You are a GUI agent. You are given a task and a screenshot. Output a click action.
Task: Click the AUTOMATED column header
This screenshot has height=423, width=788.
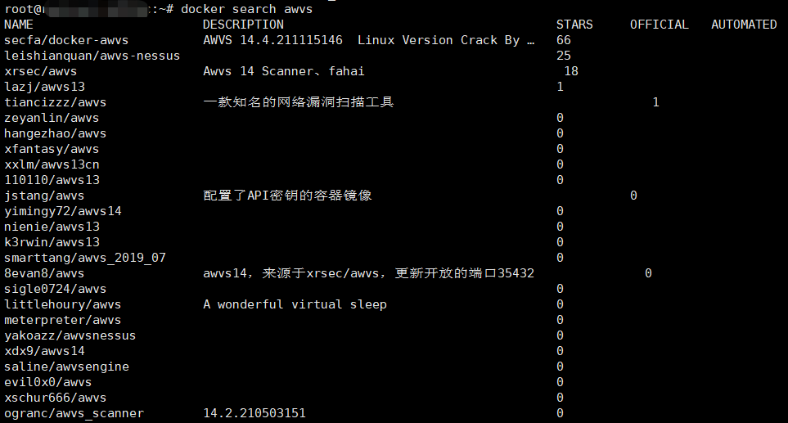(x=745, y=25)
